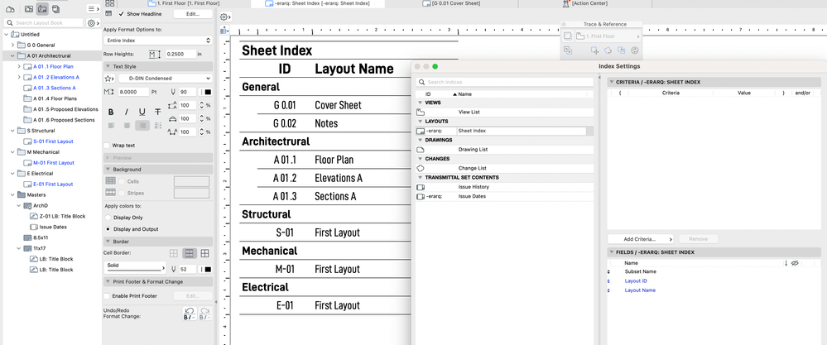Screen dimensions: 827x345
Task: Select the Layout Book navigator icon
Action: point(42,9)
